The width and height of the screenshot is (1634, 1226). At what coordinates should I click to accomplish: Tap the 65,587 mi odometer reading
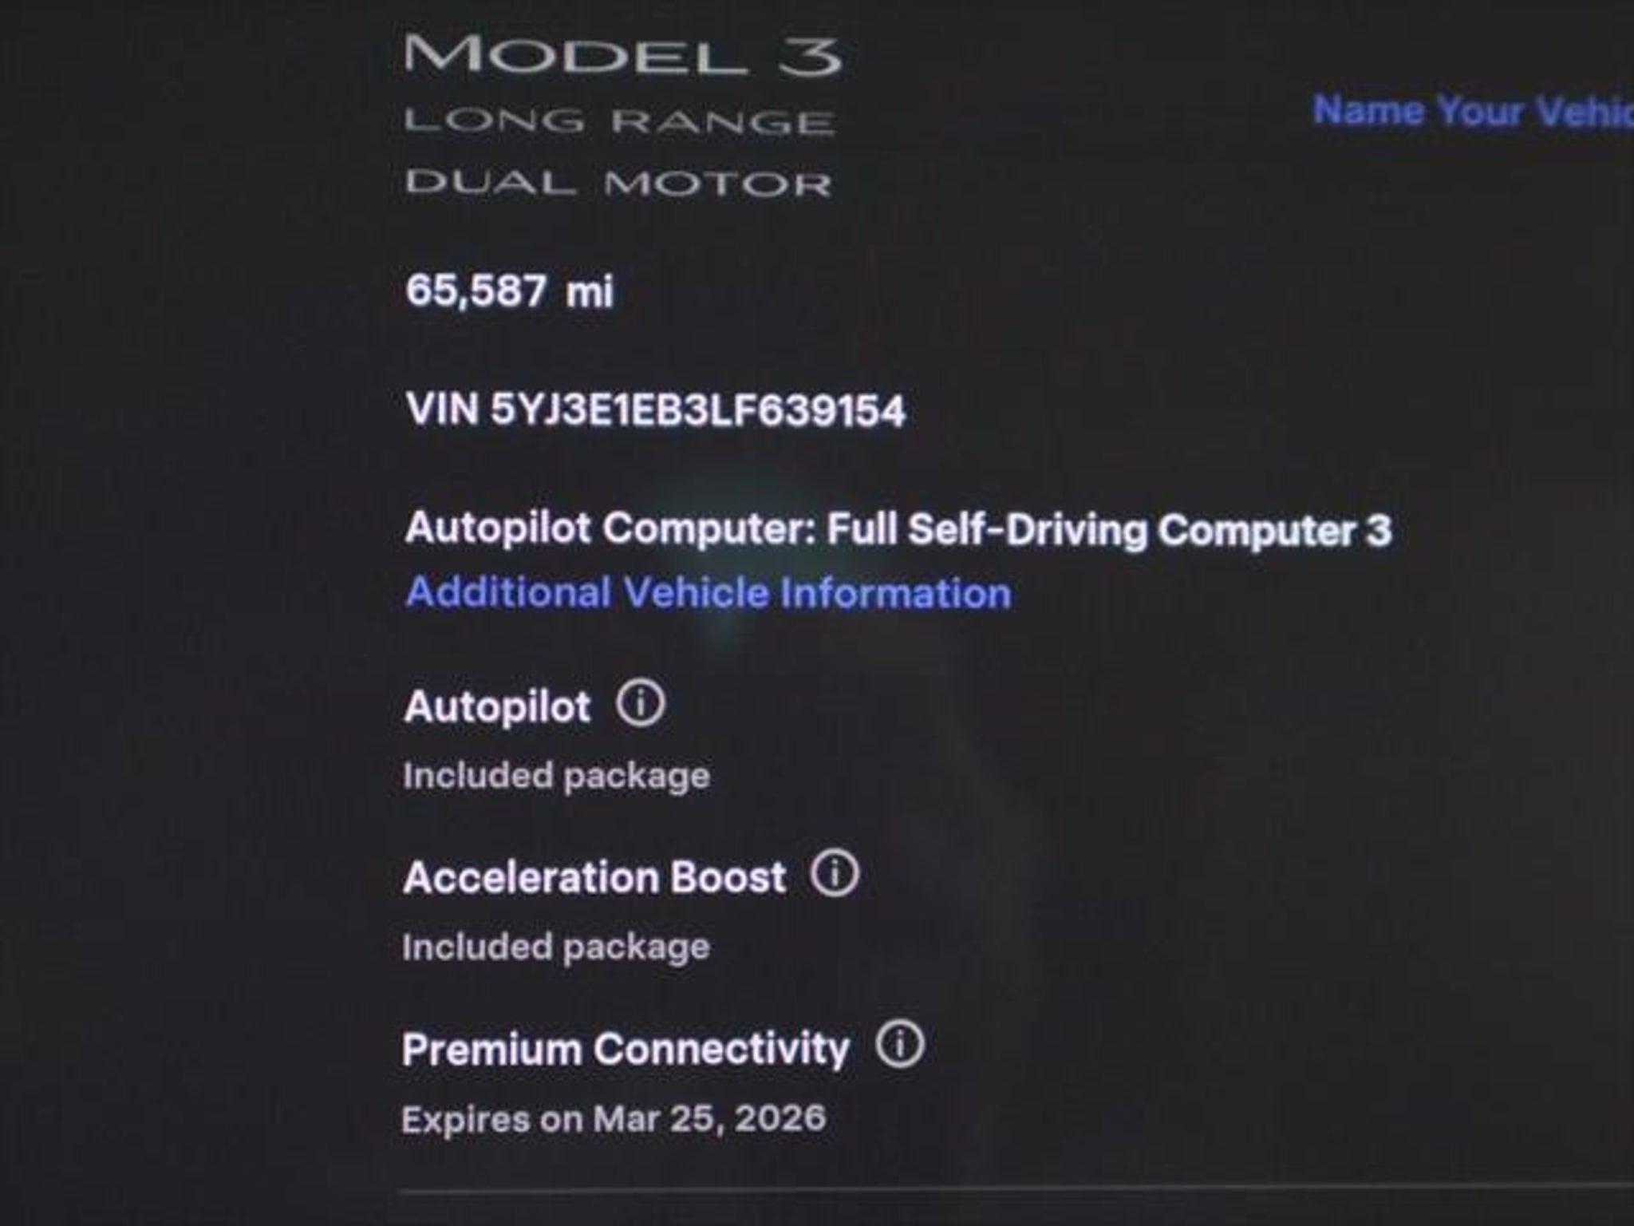(x=509, y=291)
